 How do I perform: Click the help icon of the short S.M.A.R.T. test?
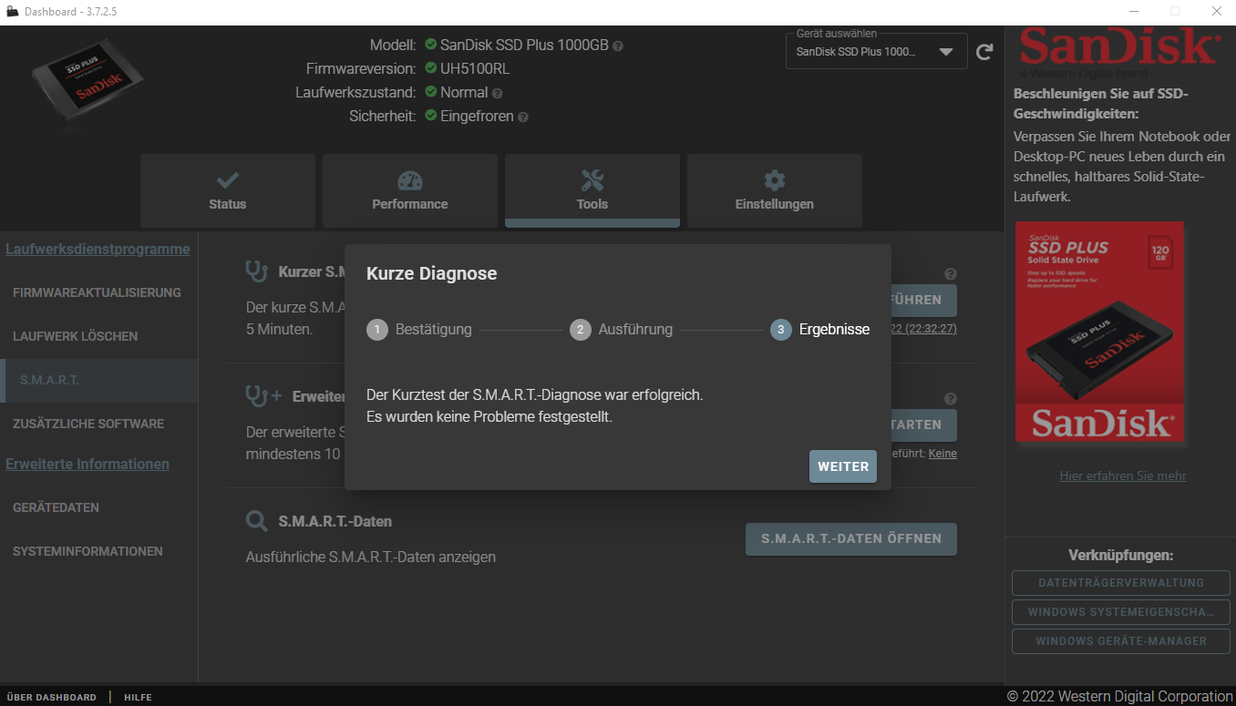[951, 273]
